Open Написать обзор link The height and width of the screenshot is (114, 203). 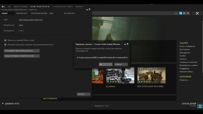[x=186, y=72]
